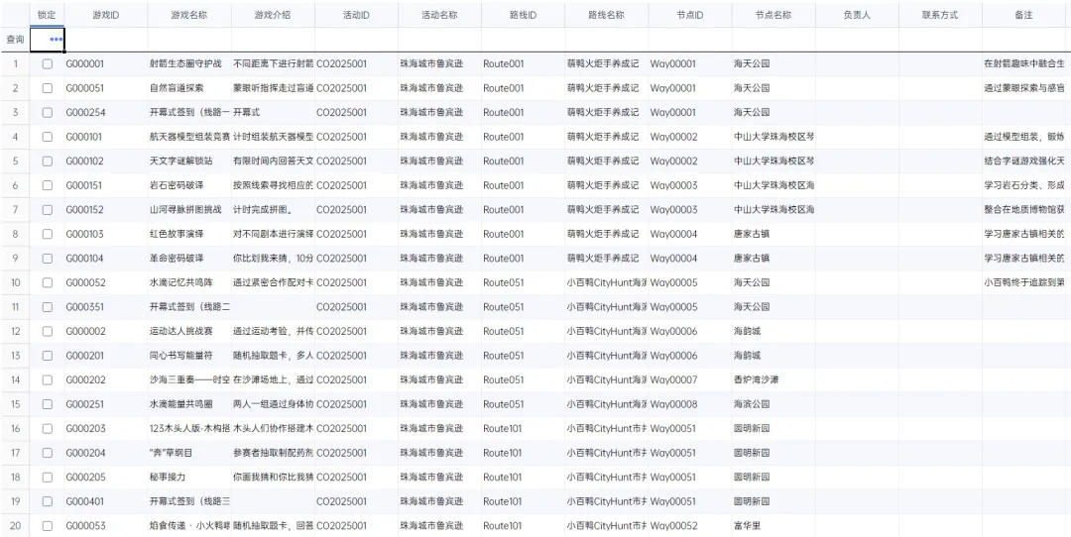This screenshot has height=537, width=1071.
Task: Focus the filter field under 游戏ID
Action: tap(104, 40)
